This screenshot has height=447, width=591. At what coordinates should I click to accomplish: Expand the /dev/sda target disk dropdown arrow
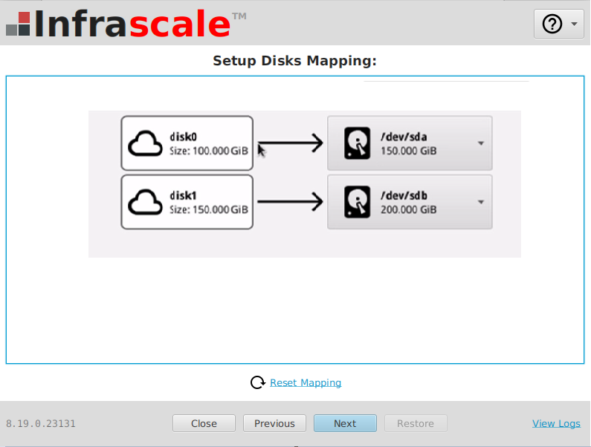pos(480,143)
